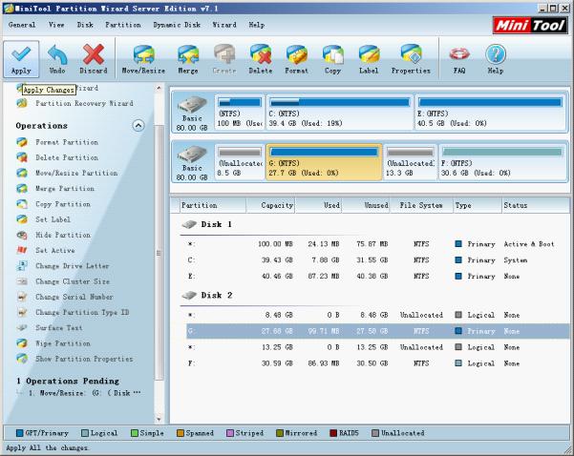The width and height of the screenshot is (574, 456).
Task: Select 8.5 GB unallocated block
Action: [240, 161]
